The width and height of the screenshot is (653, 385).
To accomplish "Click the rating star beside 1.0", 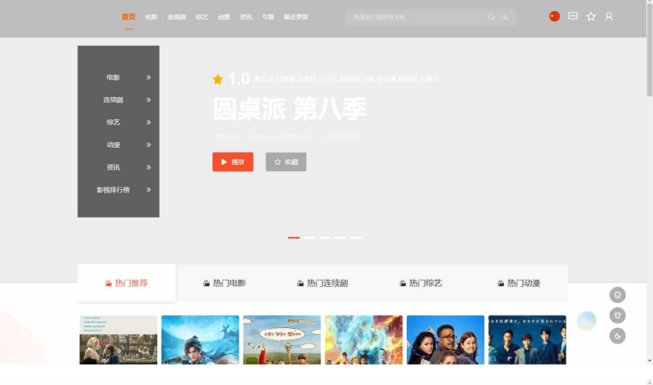I will pyautogui.click(x=218, y=79).
